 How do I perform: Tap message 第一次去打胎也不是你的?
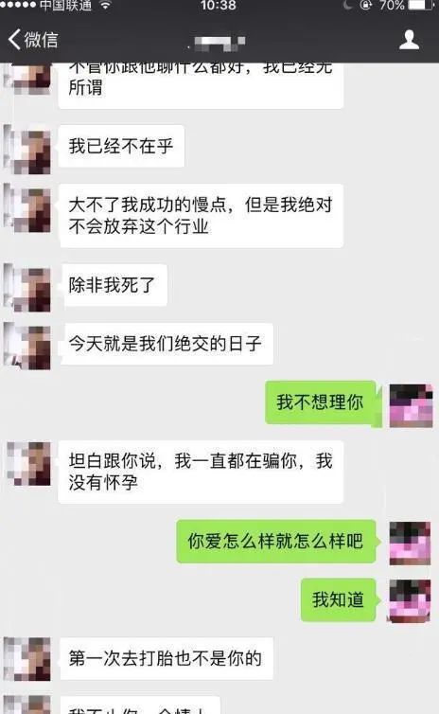click(x=167, y=658)
